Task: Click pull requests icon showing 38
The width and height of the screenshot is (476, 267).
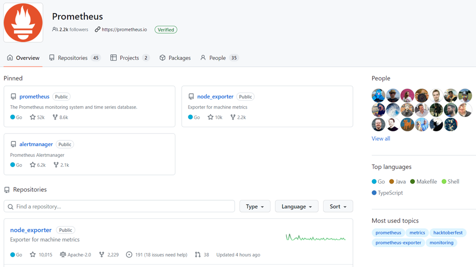Action: coord(198,255)
